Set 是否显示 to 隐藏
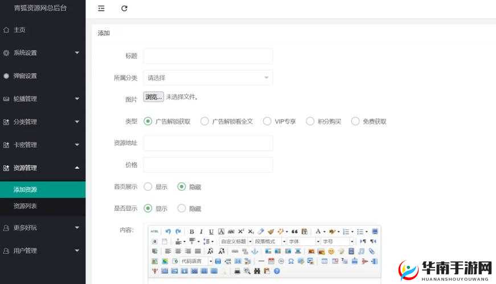Screen dimensions: 496x284 pos(182,208)
